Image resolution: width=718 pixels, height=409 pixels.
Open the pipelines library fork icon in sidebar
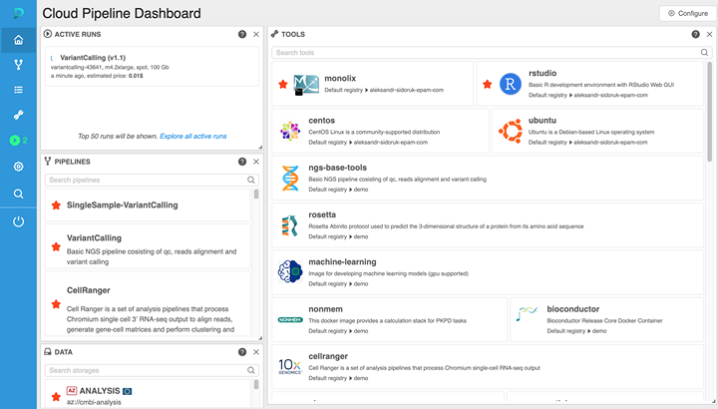click(18, 65)
